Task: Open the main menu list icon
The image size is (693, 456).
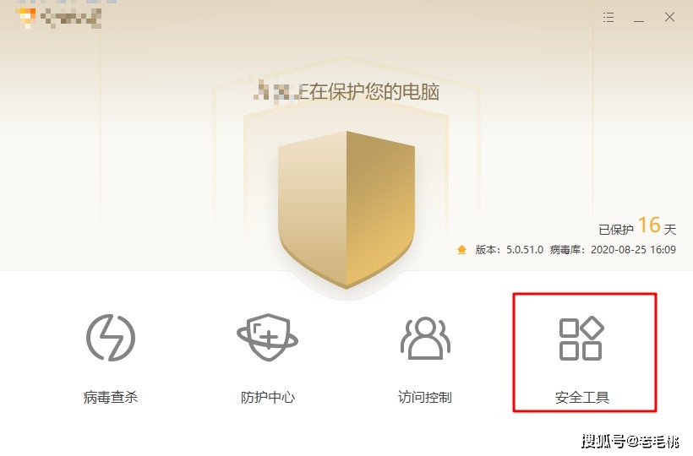Action: [608, 17]
